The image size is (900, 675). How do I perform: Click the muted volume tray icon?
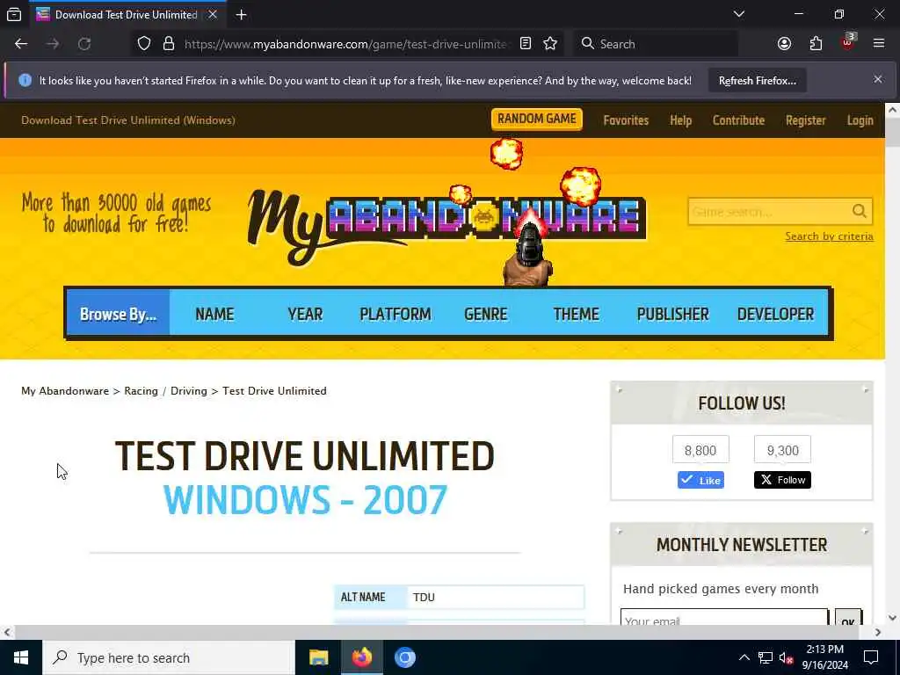[786, 657]
